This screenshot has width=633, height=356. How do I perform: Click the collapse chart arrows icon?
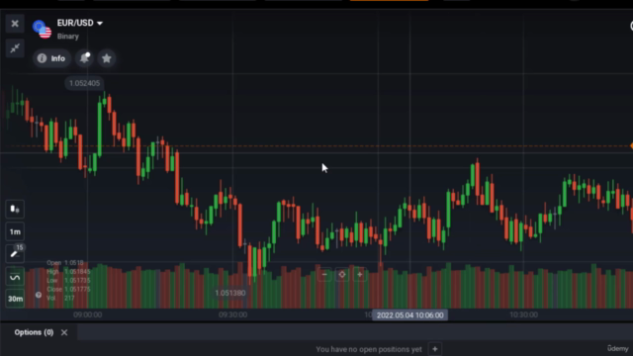coord(15,48)
